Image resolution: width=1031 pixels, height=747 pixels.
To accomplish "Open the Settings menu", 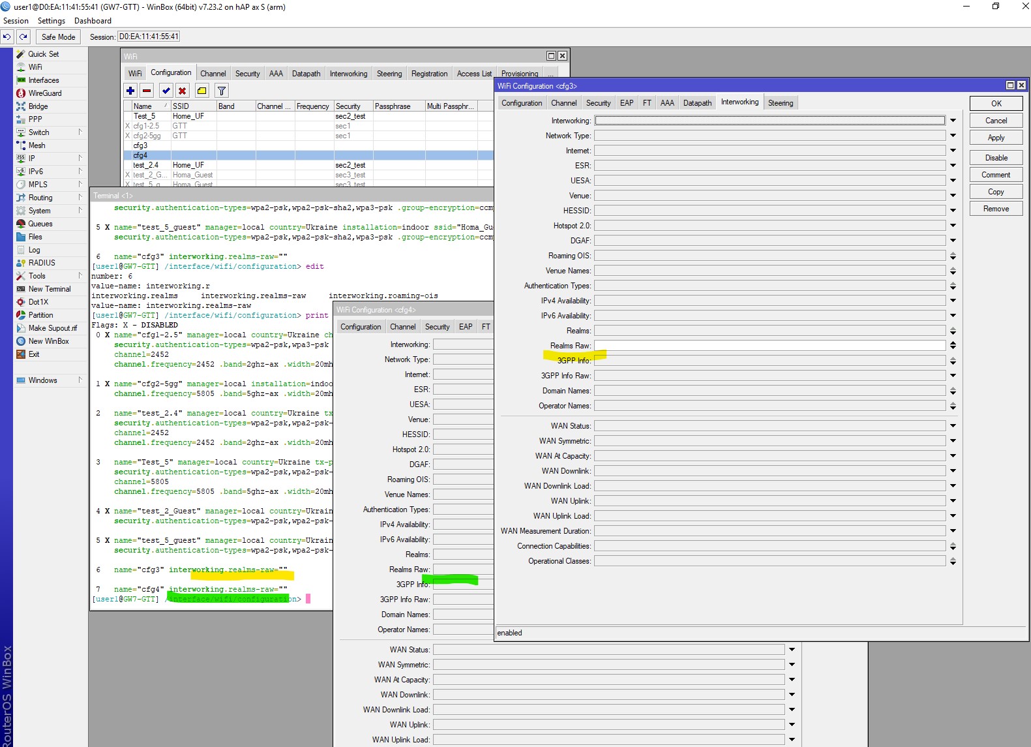I will point(52,21).
